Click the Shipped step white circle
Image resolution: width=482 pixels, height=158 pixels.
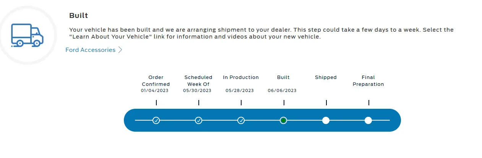pyautogui.click(x=326, y=121)
